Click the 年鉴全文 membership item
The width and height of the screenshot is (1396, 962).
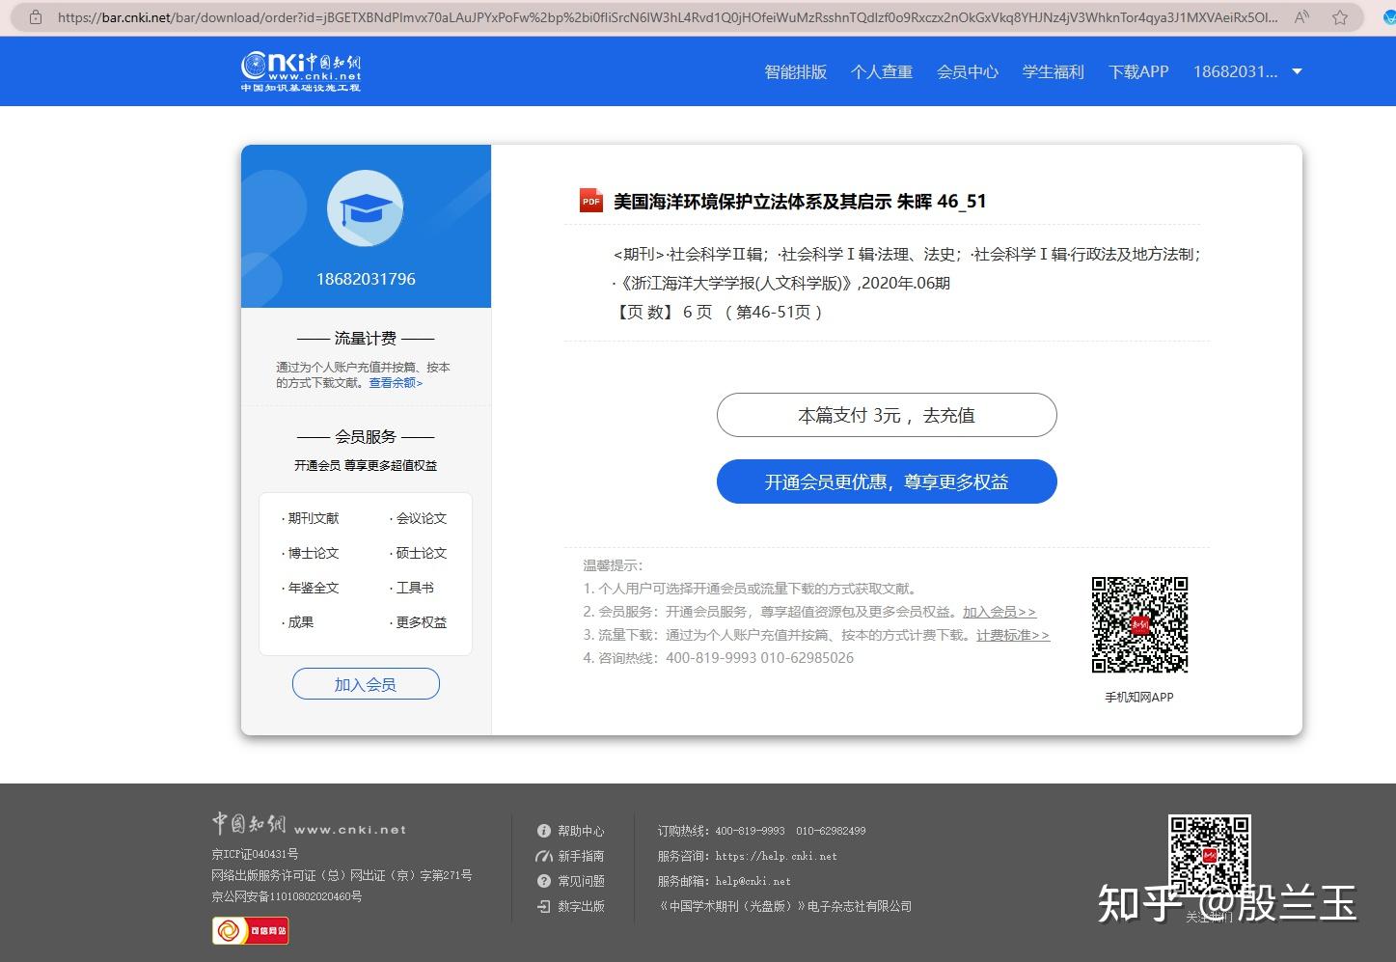tap(311, 588)
